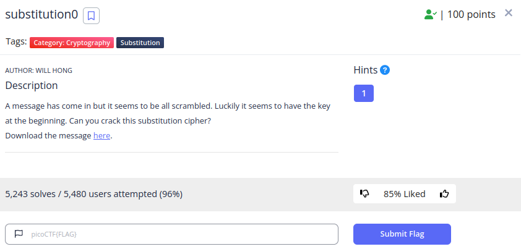Viewport: 521px width, 249px height.
Task: Click the Hints question mark icon
Action: 385,70
